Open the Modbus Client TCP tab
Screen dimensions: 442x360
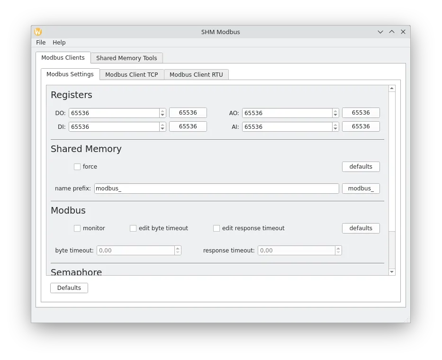(131, 74)
